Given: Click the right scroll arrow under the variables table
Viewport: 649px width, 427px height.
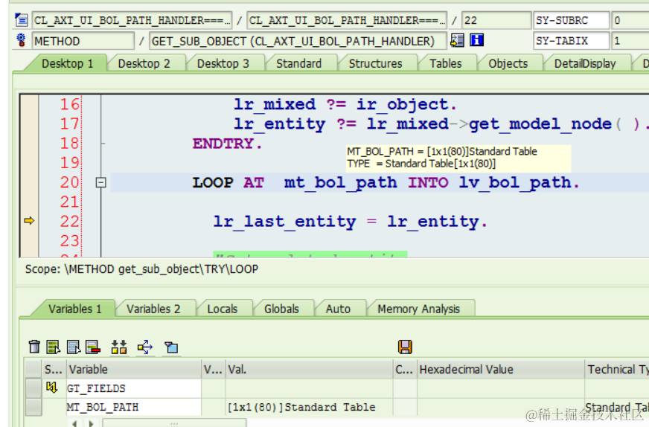Looking at the screenshot, I should click(91, 423).
